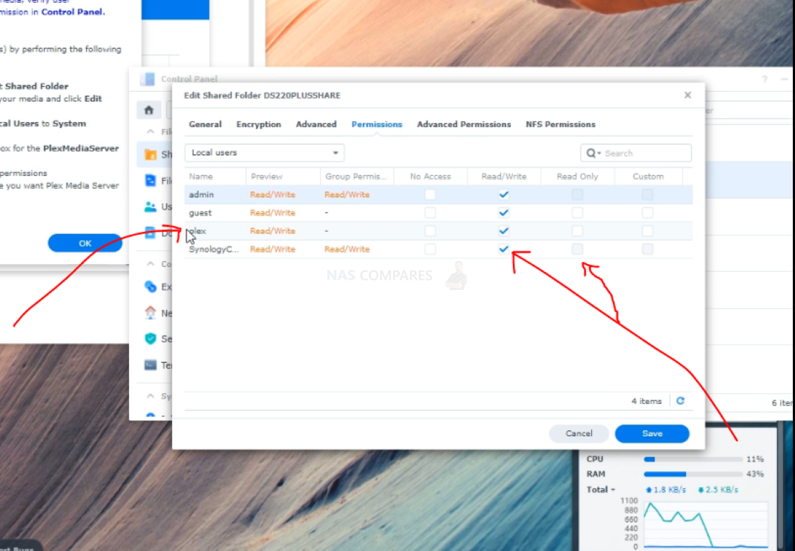Select the SynologyC... user row name
Viewport: 795px width, 551px height.
coord(213,250)
